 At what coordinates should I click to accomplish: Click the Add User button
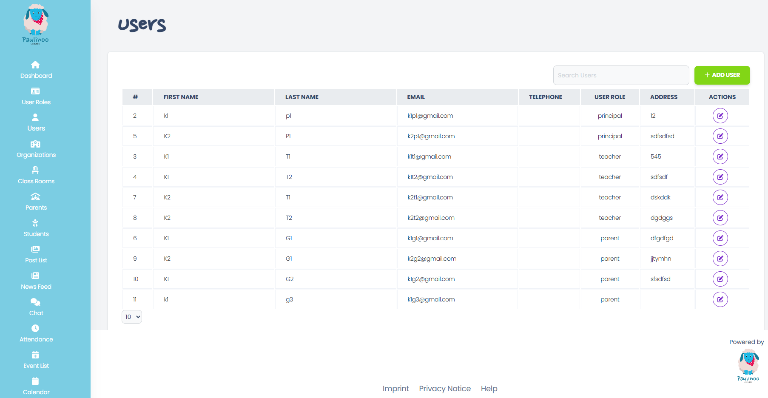722,75
